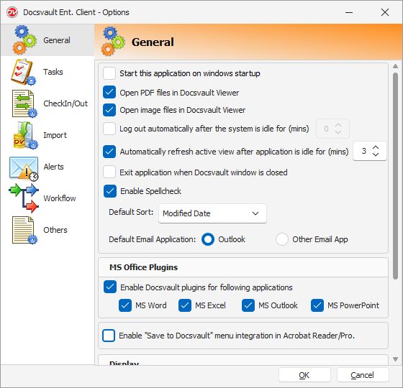The width and height of the screenshot is (403, 388).
Task: Enable start application on windows startup
Action: click(x=109, y=73)
